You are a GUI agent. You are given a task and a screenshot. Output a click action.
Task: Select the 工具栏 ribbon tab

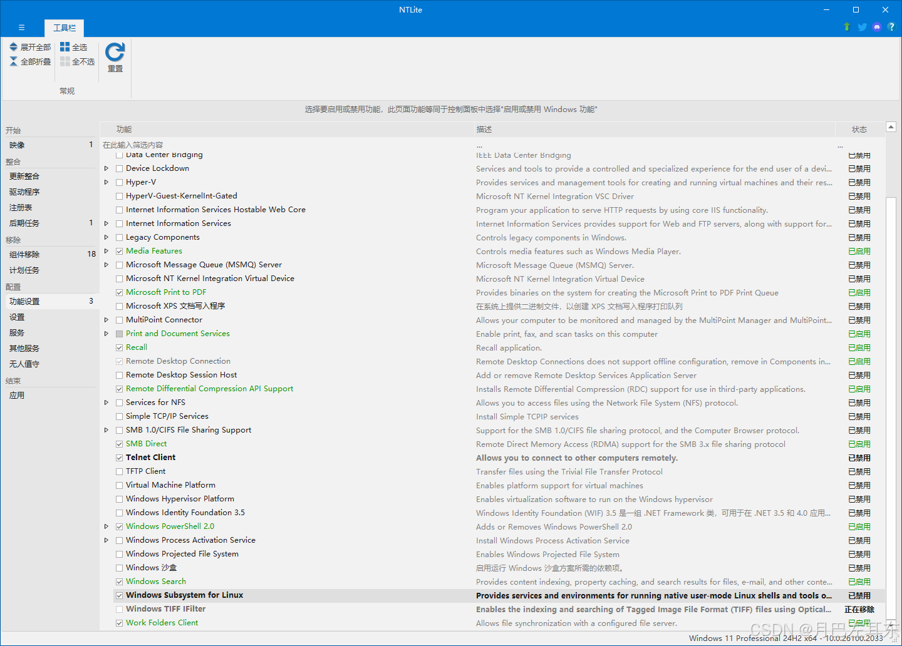point(65,28)
